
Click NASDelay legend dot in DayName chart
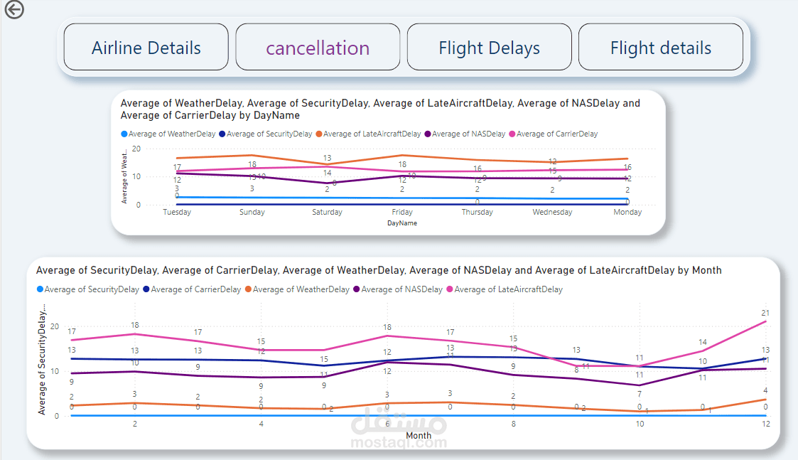pyautogui.click(x=428, y=134)
